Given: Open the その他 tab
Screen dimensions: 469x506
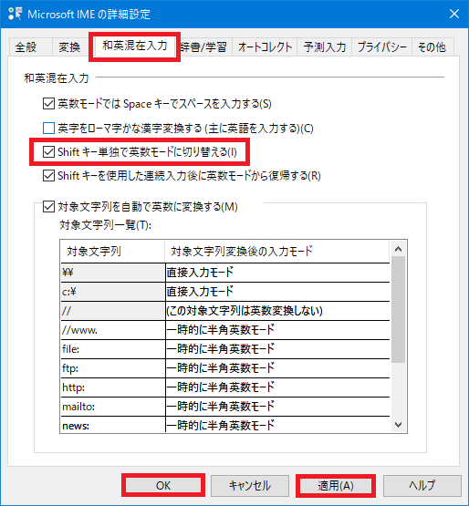Looking at the screenshot, I should click(432, 47).
